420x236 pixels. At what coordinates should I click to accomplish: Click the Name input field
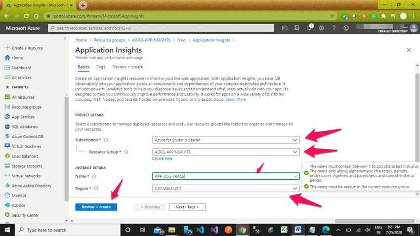pyautogui.click(x=226, y=176)
